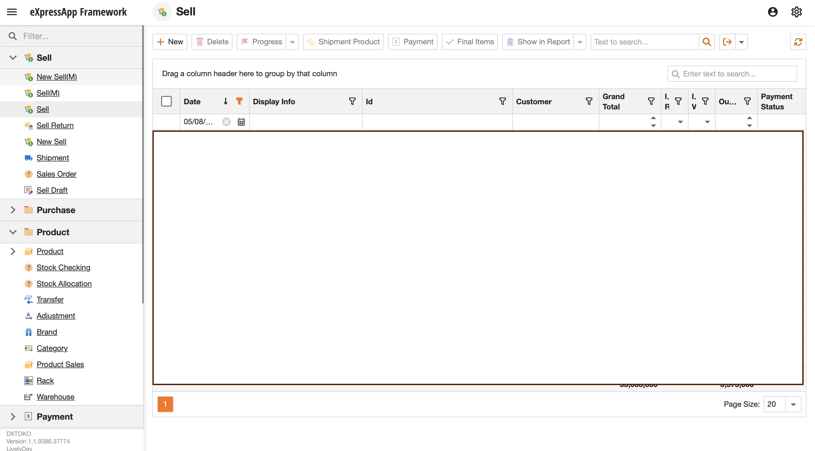Click the active Date column filter funnel

[239, 101]
